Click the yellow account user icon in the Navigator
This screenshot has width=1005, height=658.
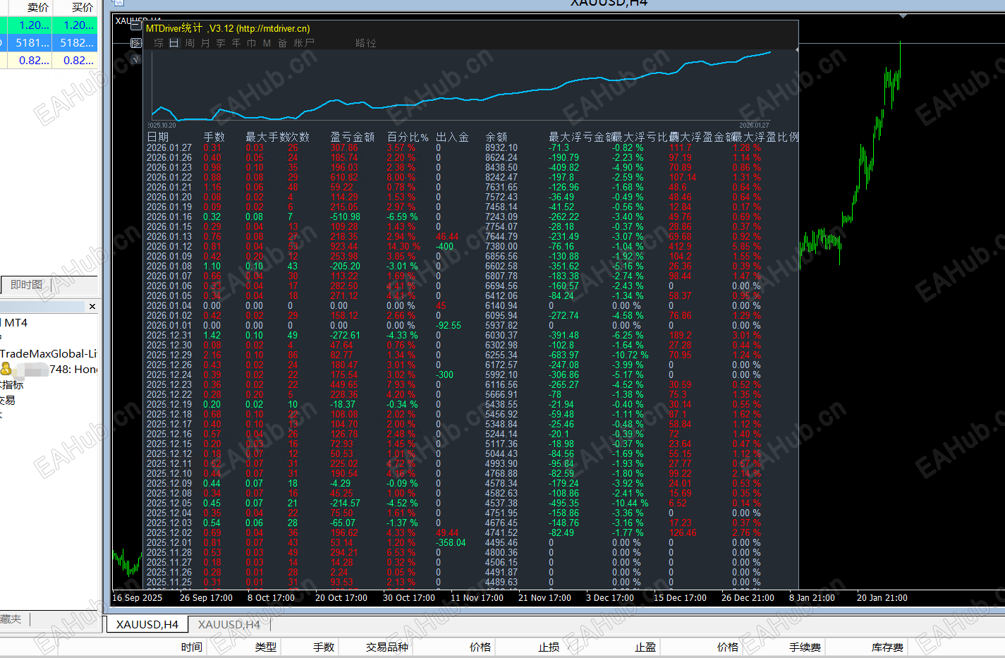(6, 369)
